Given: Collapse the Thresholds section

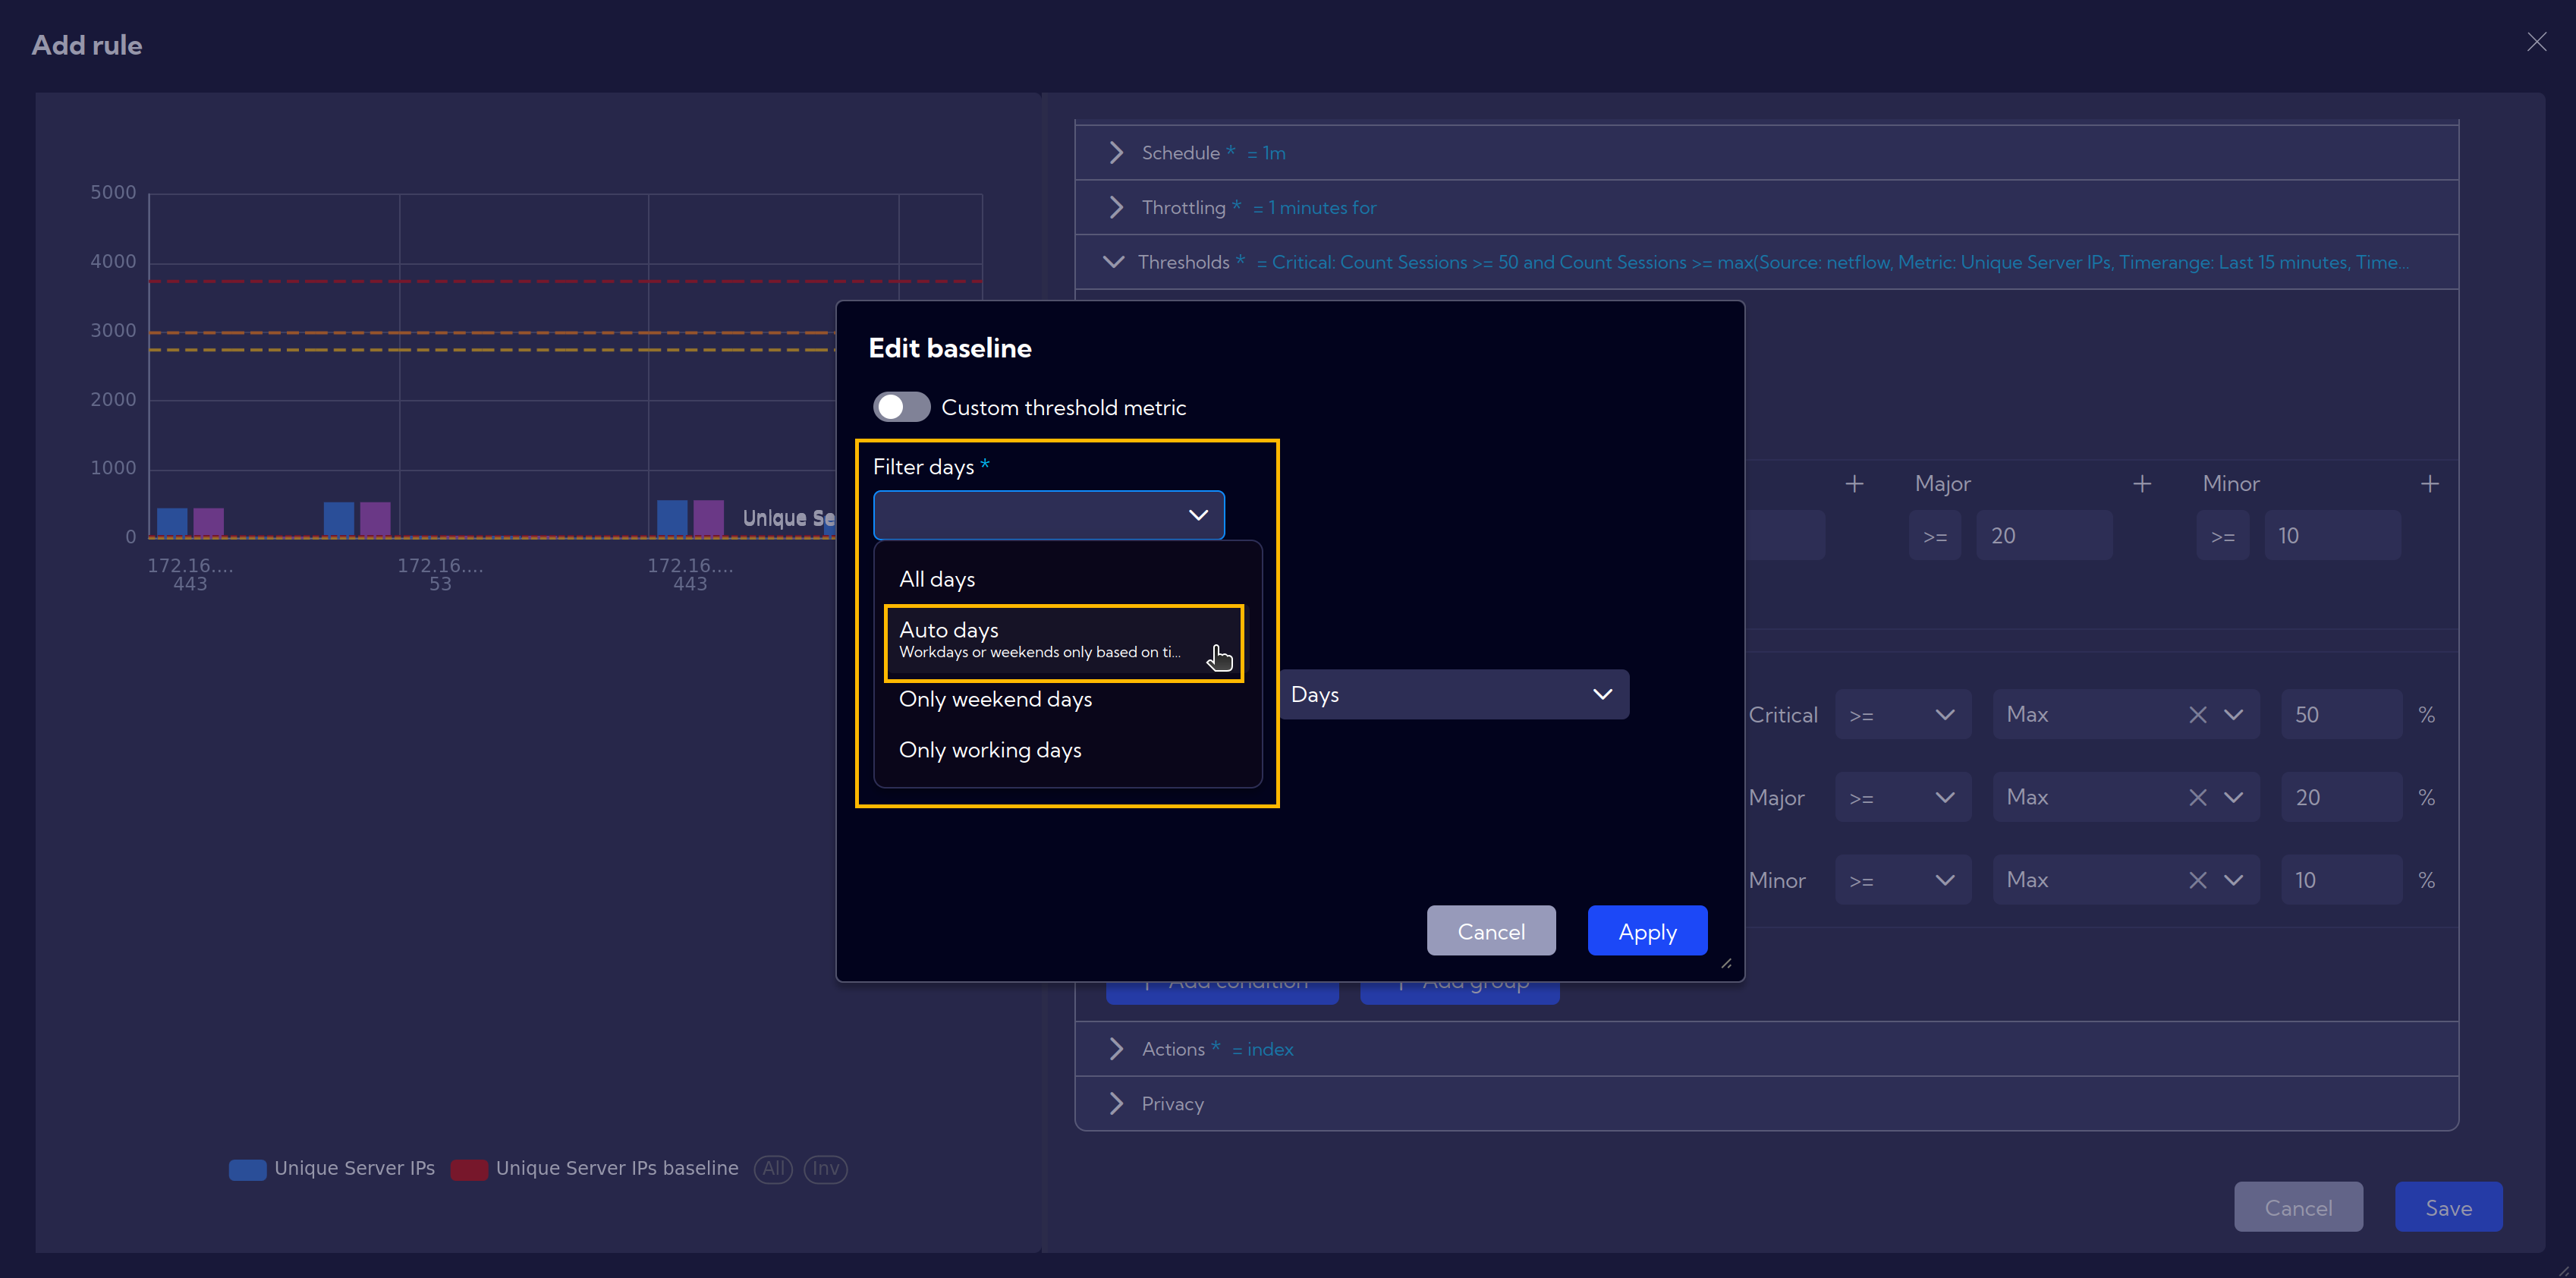Looking at the screenshot, I should click(1113, 262).
